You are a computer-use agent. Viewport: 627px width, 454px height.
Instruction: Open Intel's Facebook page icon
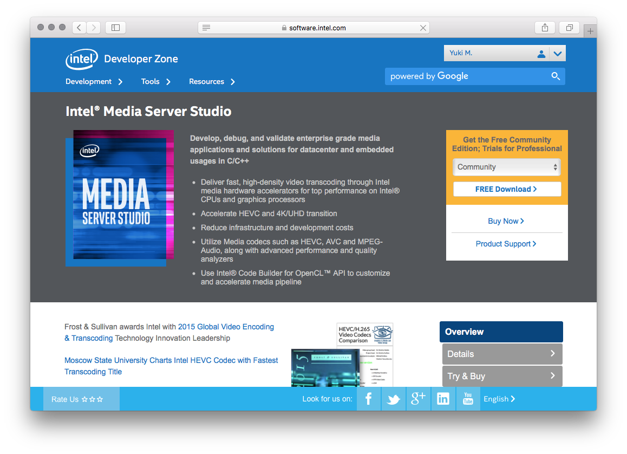[369, 399]
